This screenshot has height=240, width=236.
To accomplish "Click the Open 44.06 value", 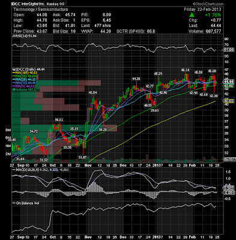I will (x=42, y=15).
